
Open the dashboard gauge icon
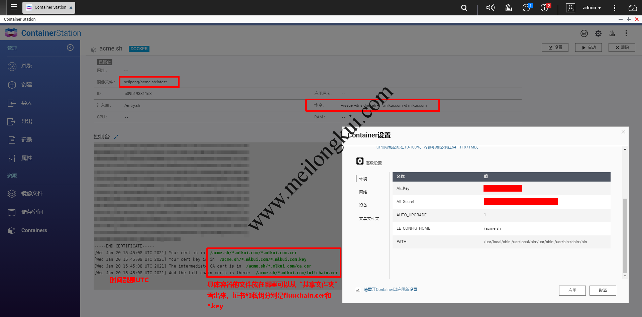633,8
